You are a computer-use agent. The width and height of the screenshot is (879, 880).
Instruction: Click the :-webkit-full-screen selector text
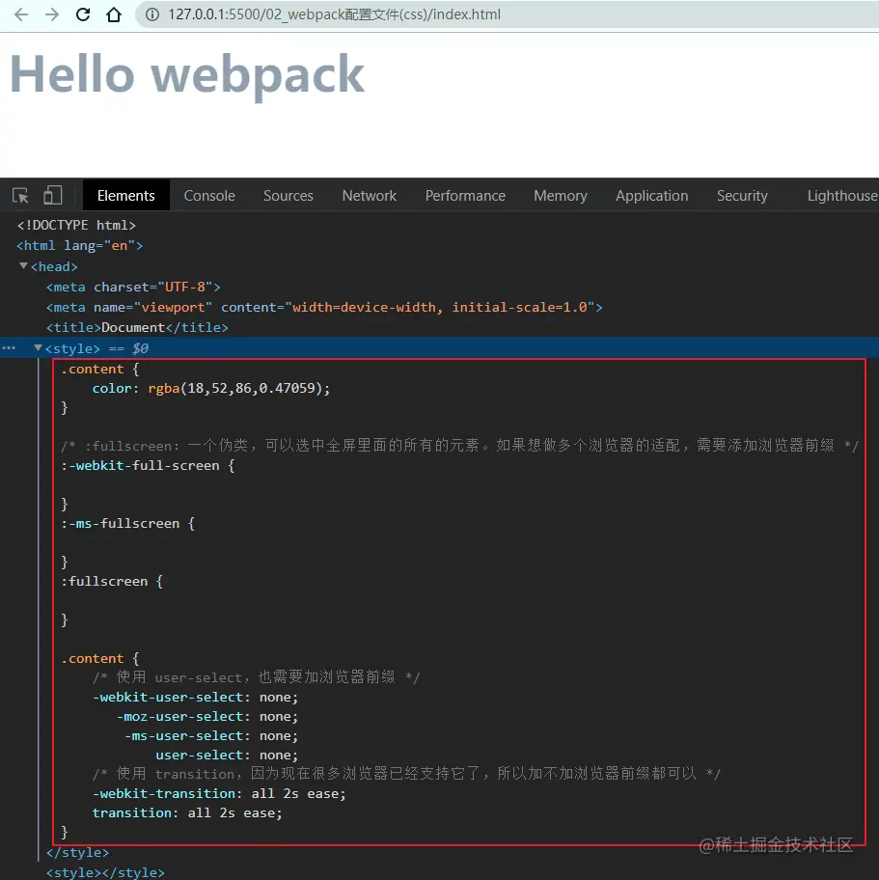coord(140,466)
